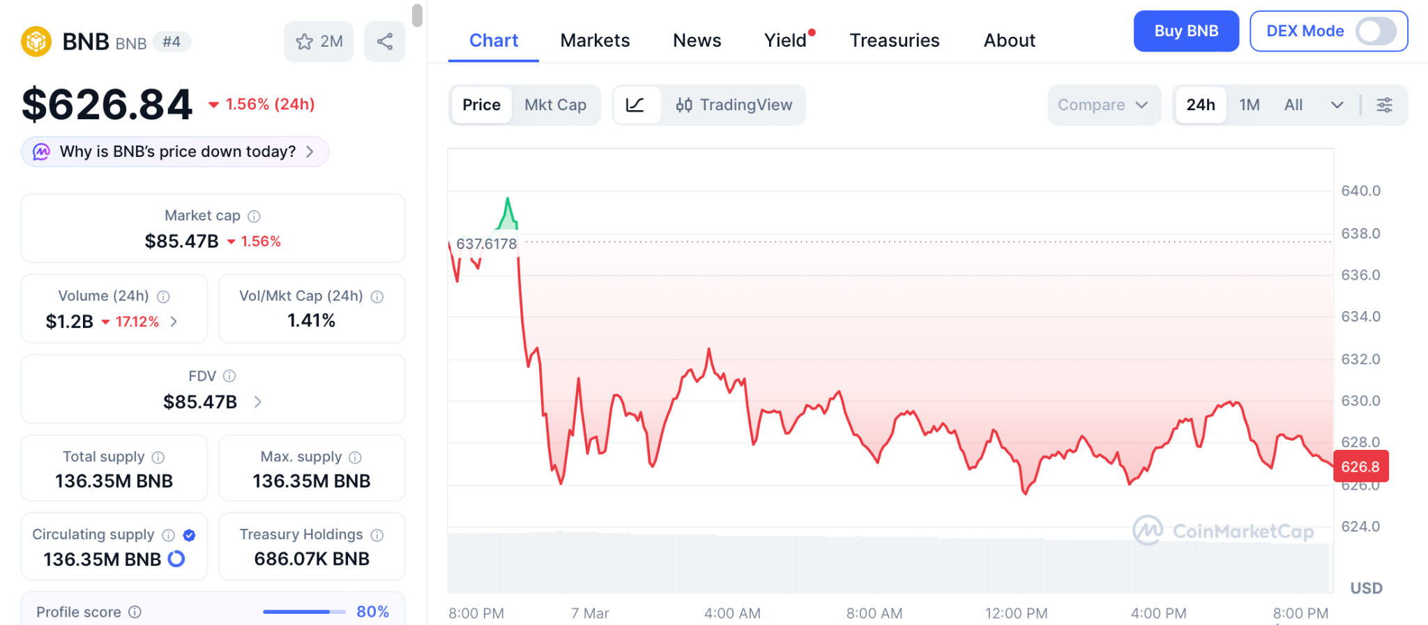Click the circulating supply verified badge
The image size is (1428, 625).
(x=189, y=535)
